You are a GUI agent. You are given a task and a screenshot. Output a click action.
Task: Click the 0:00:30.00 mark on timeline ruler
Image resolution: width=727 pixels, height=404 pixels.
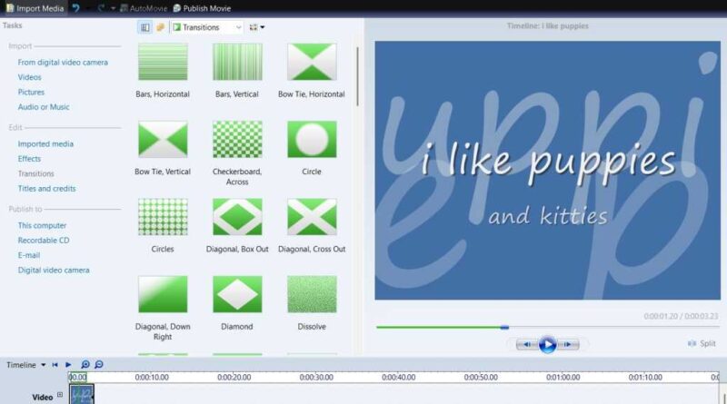tap(316, 377)
